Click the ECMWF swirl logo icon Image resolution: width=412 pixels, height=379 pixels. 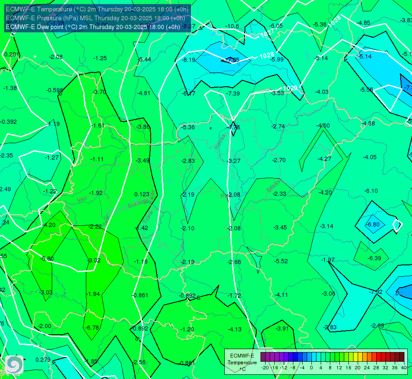tap(14, 365)
